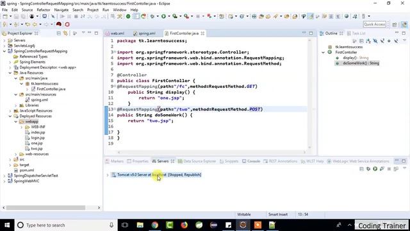Click the Task View taskbar icon
This screenshot has height=231, width=410.
point(125,225)
